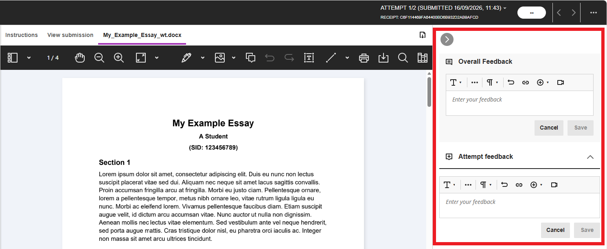
Task: Undo in Attempt feedback editor
Action: point(504,185)
